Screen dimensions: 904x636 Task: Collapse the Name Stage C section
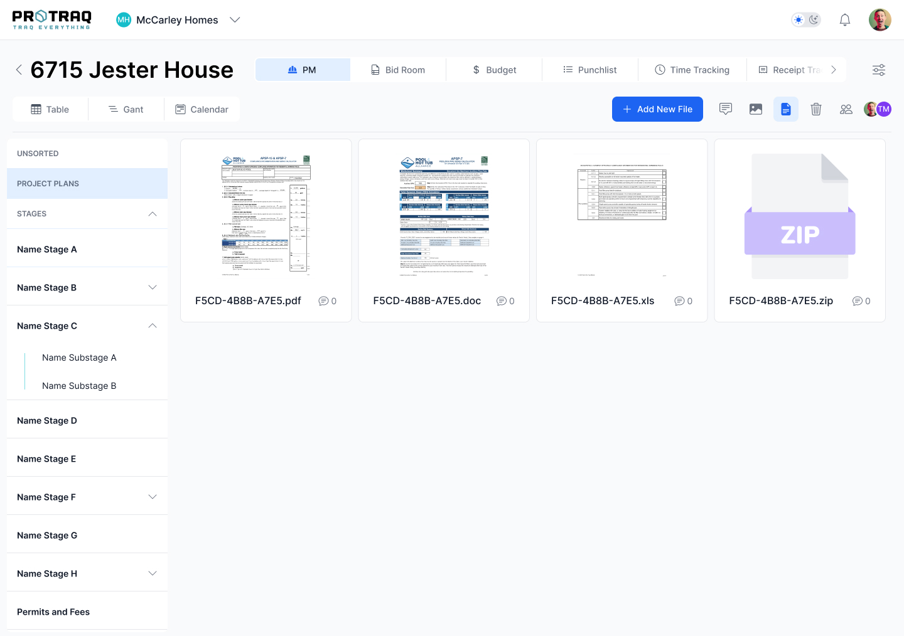pos(153,326)
